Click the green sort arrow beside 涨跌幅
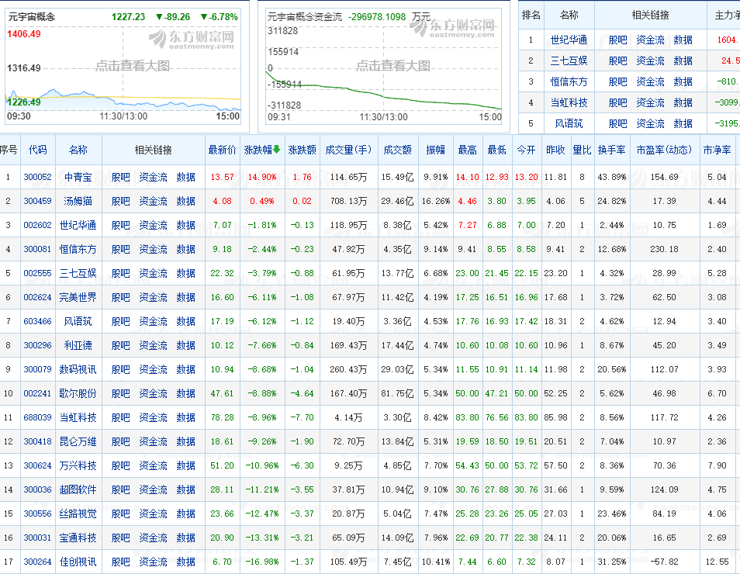This screenshot has height=574, width=740. coord(277,150)
